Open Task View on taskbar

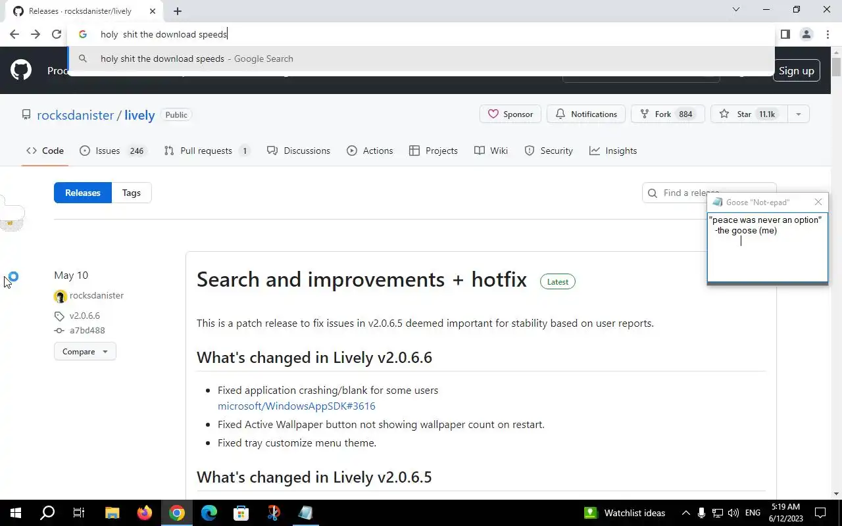coord(79,513)
